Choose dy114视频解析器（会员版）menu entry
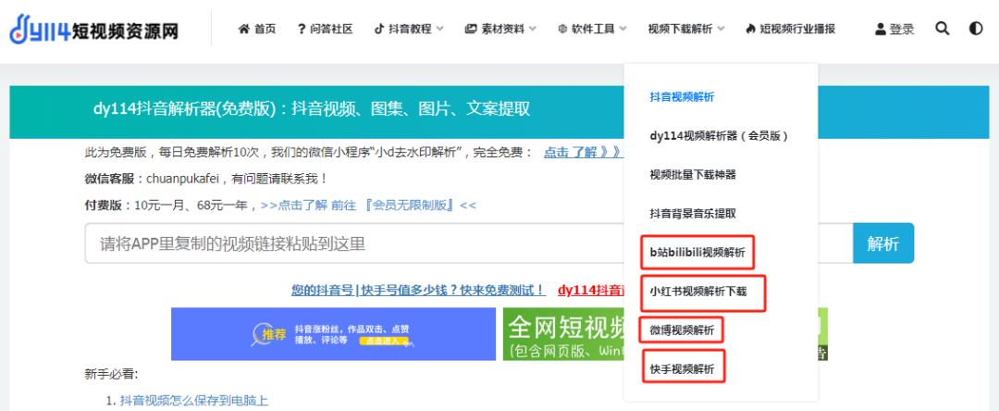999x411 pixels. click(719, 135)
